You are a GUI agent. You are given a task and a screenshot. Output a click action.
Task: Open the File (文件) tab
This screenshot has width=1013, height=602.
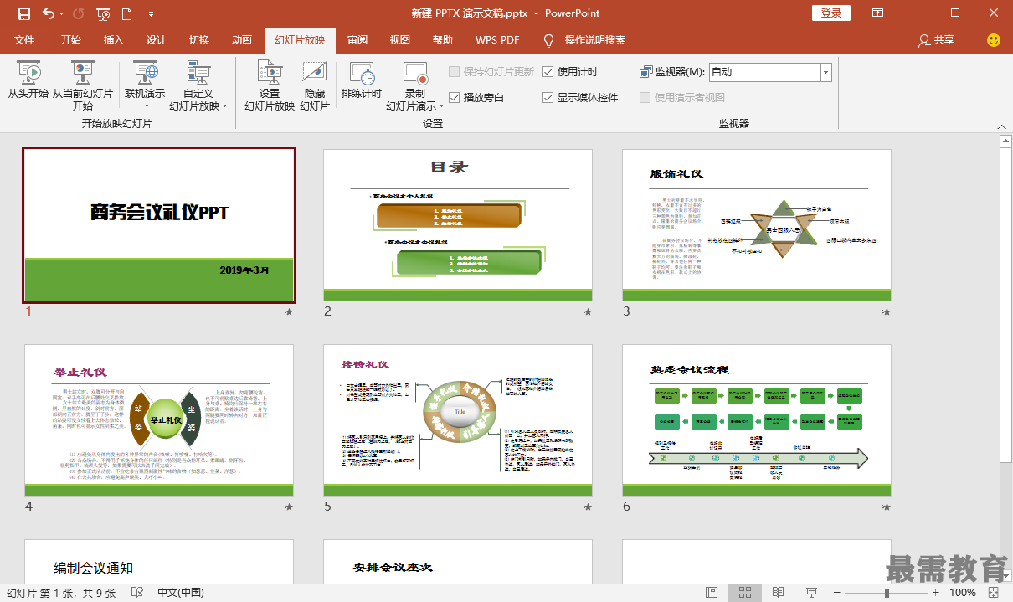tap(24, 40)
